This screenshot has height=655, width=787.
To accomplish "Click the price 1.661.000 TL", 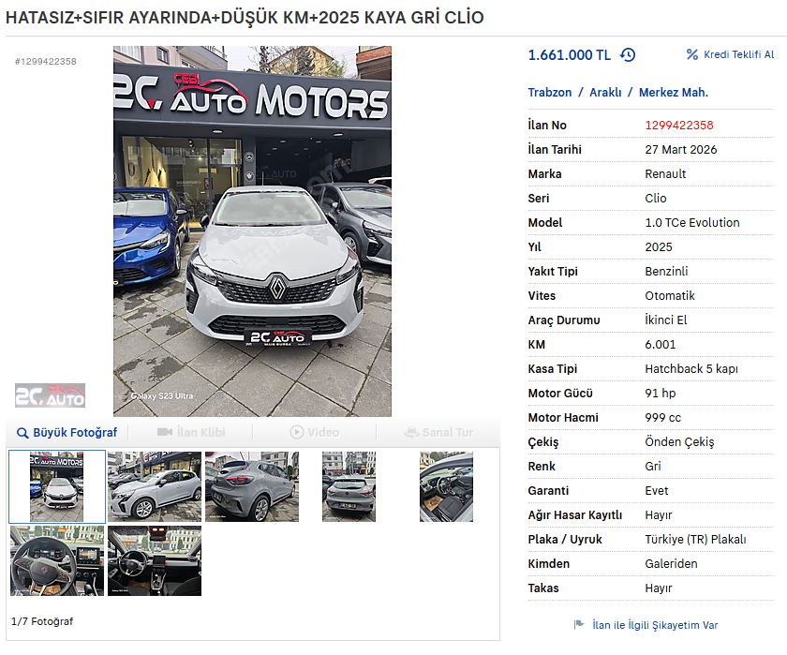I will (x=570, y=54).
